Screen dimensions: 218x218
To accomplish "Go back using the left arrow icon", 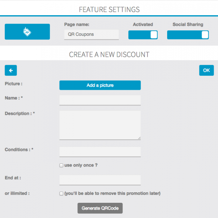I will tap(11, 70).
